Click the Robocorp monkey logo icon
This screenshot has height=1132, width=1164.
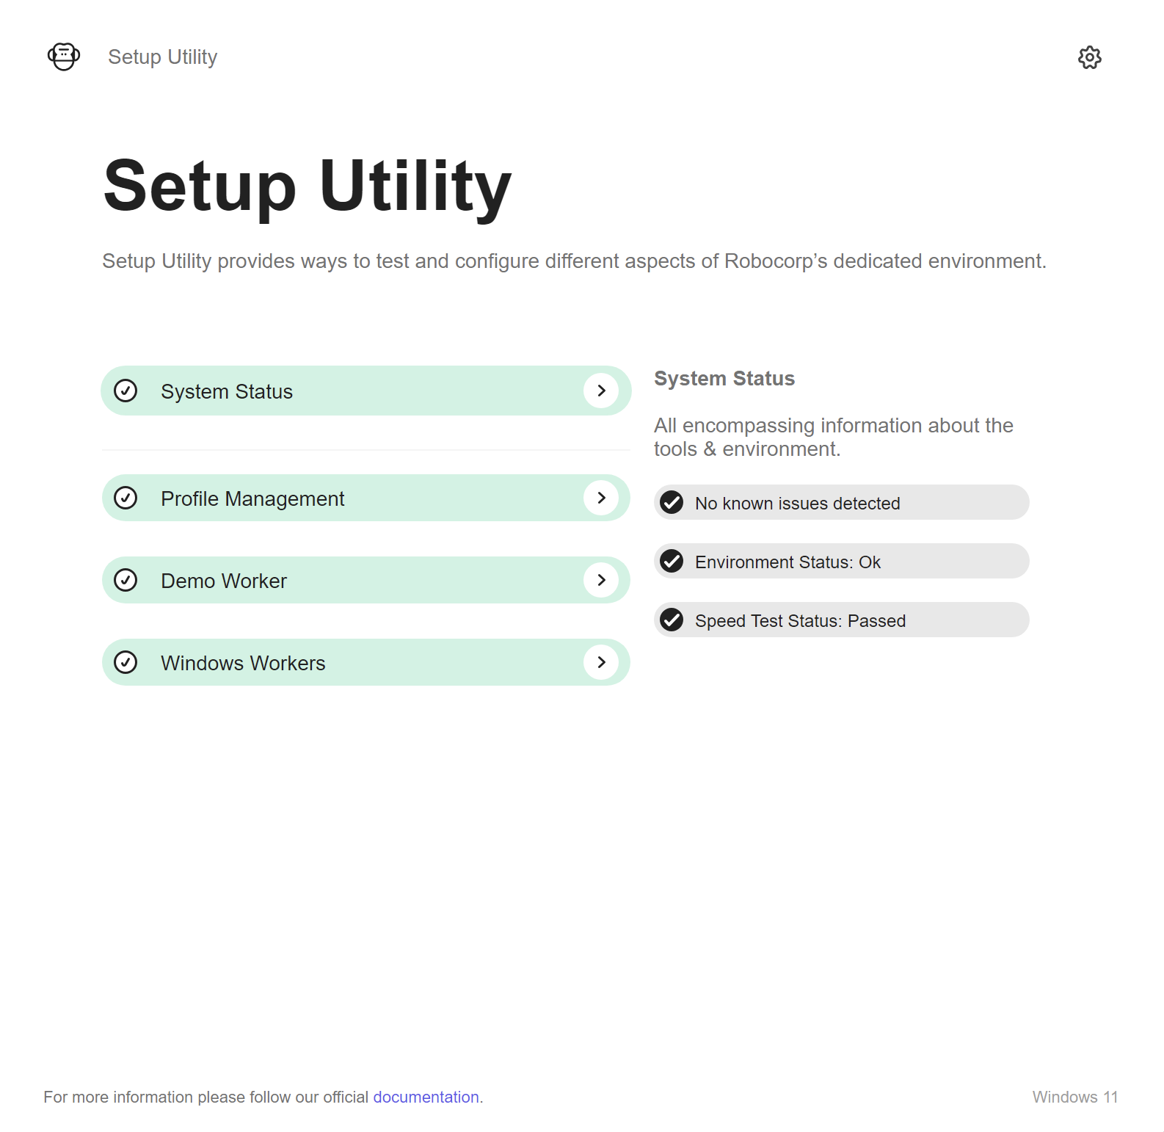pos(64,57)
